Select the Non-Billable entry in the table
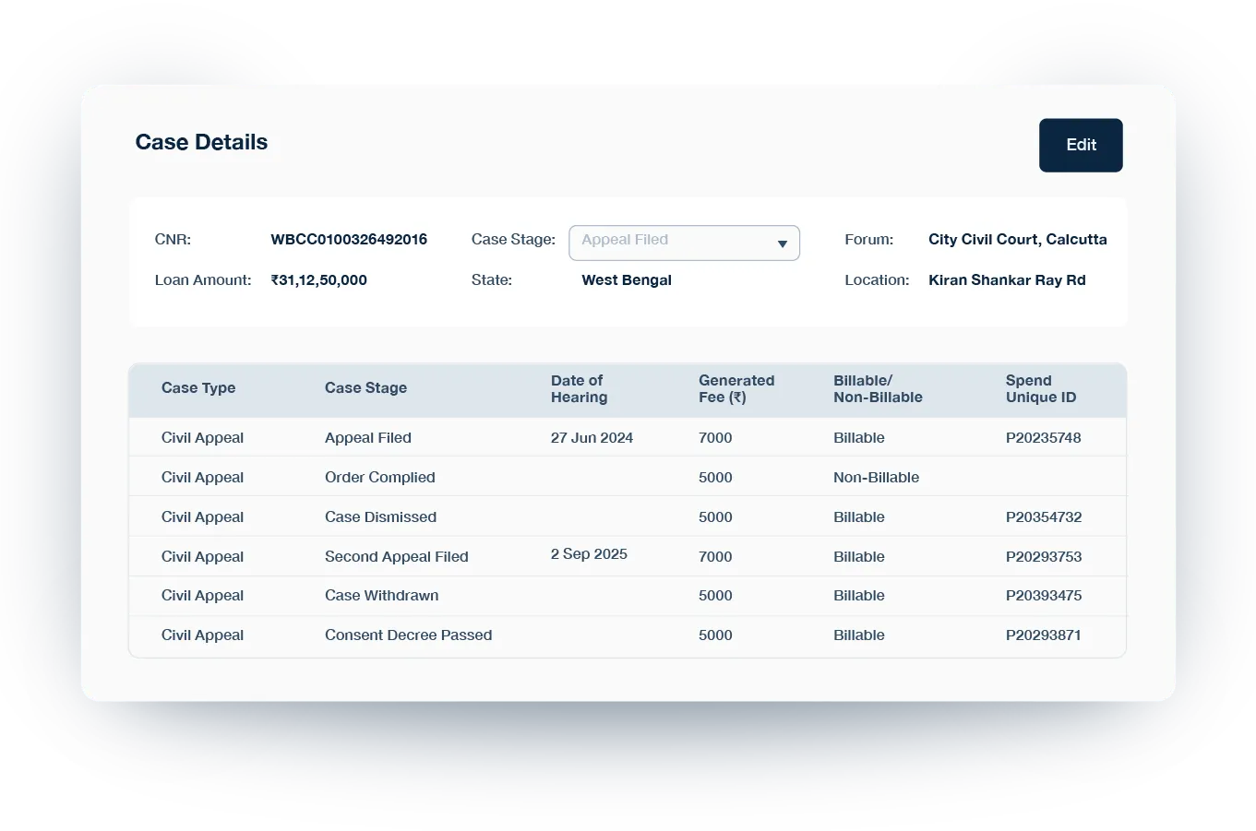 pyautogui.click(x=876, y=477)
